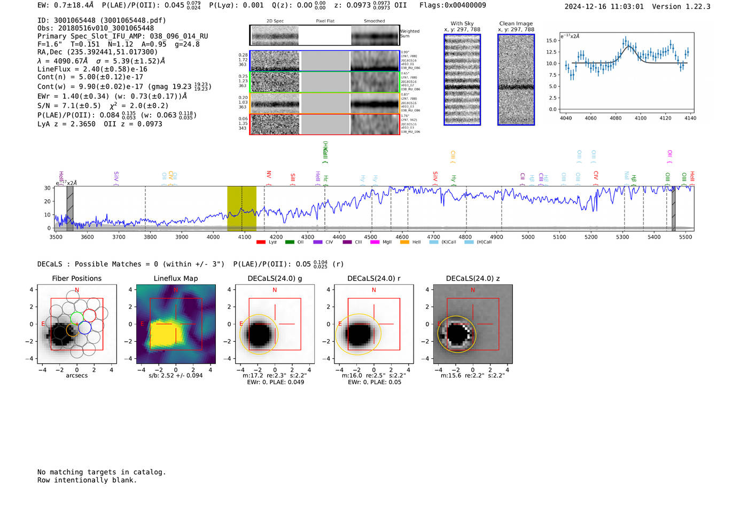The width and height of the screenshot is (748, 509).
Task: Open the DECaLS(24.0) g image
Action: tap(275, 324)
